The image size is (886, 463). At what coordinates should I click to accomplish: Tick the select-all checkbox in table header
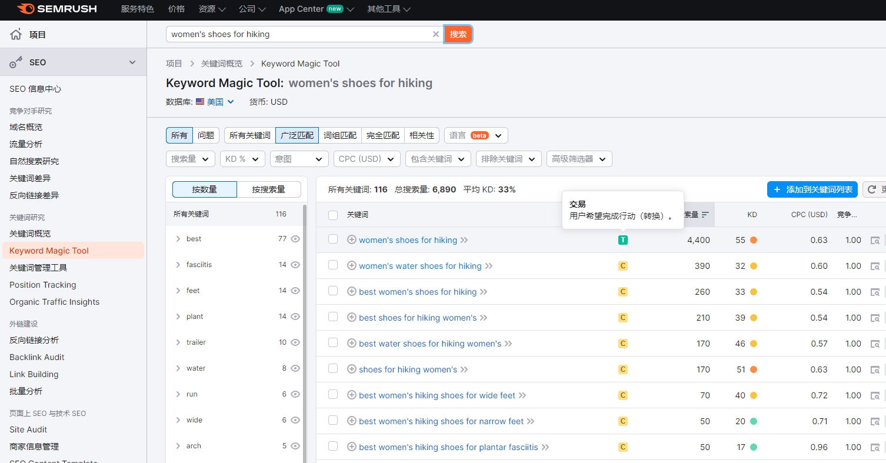coord(333,215)
